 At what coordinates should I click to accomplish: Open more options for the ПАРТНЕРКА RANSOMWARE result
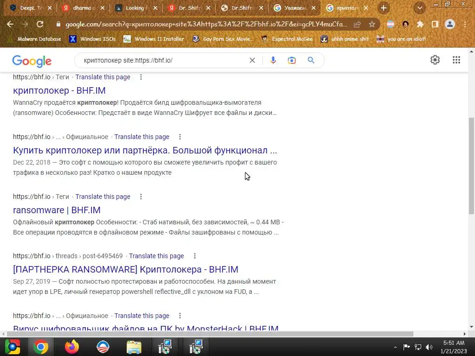click(195, 256)
